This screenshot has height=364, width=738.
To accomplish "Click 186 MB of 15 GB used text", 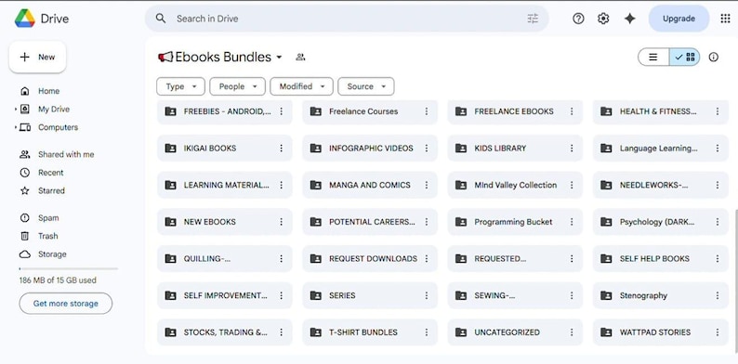I will point(58,280).
